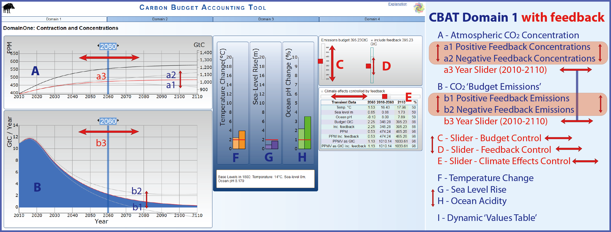This screenshot has height=232, width=611.
Task: Click right arrow beside 2060 on PPM chart
Action: [118, 46]
